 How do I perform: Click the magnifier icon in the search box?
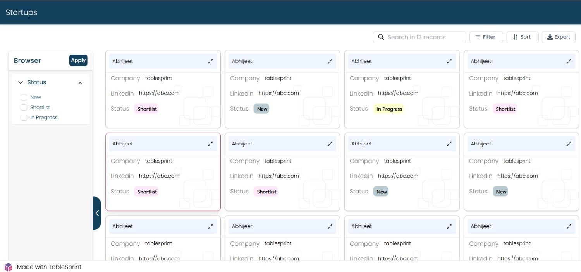[x=381, y=37]
